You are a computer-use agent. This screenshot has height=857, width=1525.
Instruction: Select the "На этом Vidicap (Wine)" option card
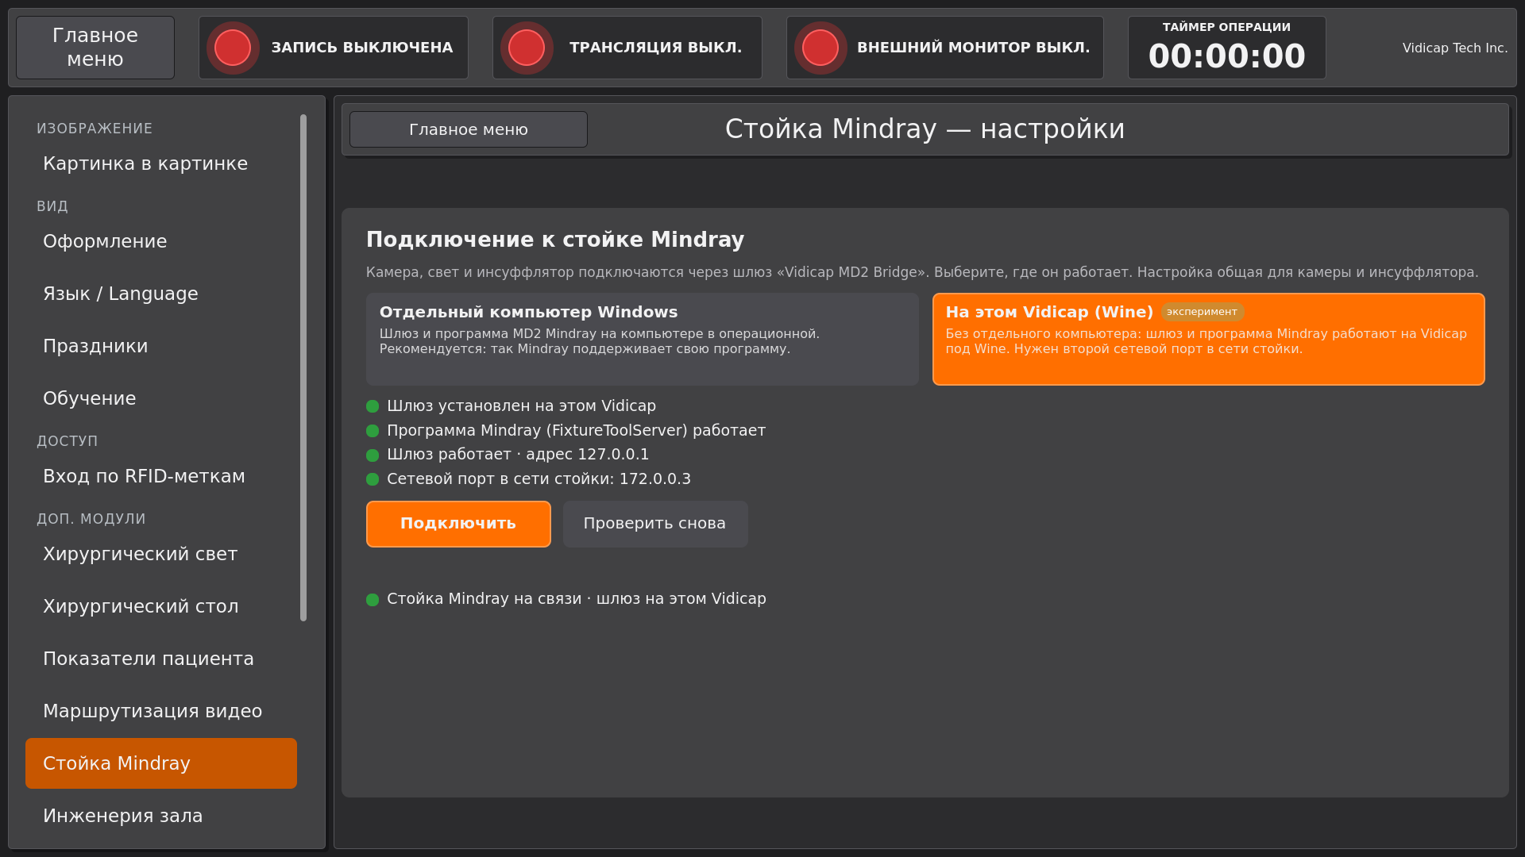click(1208, 339)
